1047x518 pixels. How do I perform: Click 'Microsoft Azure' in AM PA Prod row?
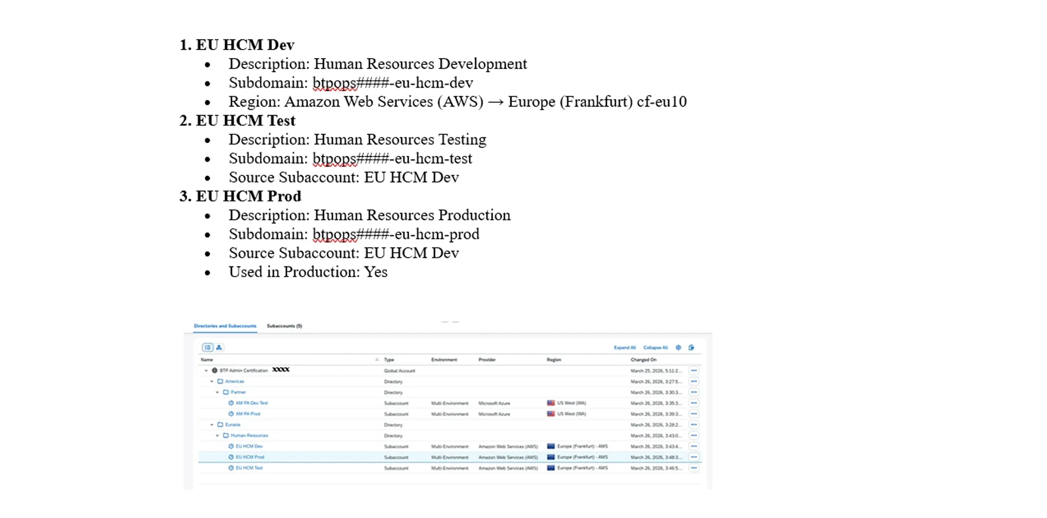[x=494, y=414]
